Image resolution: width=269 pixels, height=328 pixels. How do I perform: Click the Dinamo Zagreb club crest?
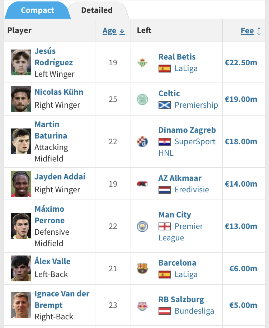point(142,142)
